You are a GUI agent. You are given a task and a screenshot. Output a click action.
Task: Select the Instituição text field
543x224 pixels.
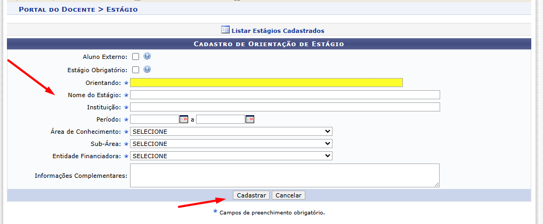click(285, 107)
